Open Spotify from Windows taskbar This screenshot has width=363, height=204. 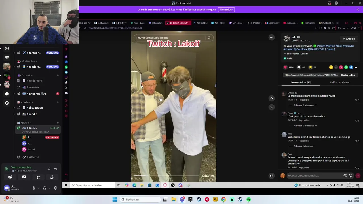point(248,199)
